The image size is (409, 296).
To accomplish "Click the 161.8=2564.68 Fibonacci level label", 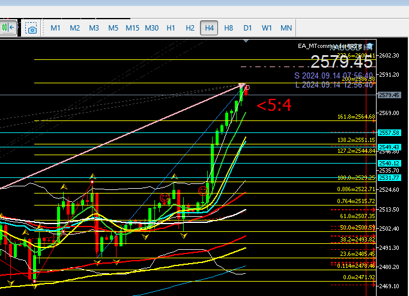I will [x=356, y=117].
